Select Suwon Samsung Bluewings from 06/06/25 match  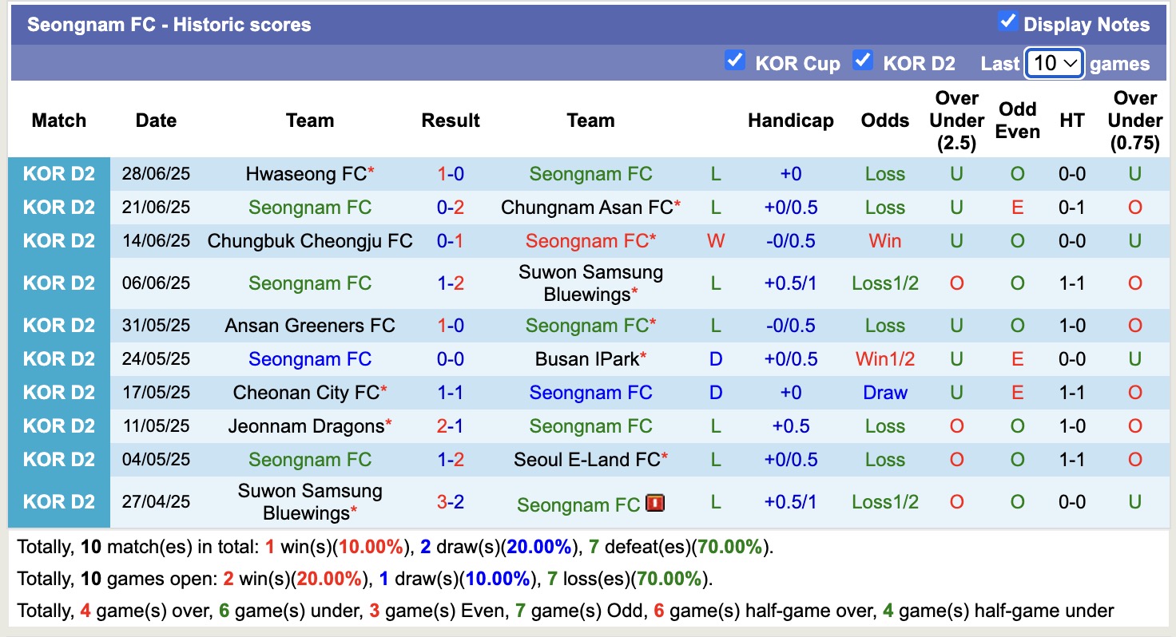pos(590,283)
